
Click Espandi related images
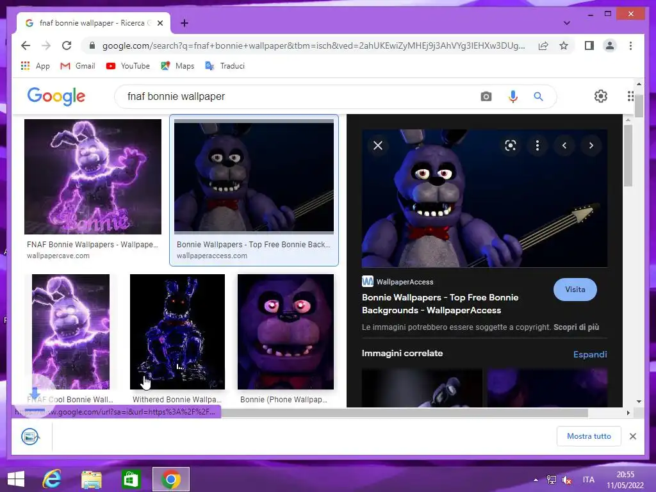click(590, 354)
